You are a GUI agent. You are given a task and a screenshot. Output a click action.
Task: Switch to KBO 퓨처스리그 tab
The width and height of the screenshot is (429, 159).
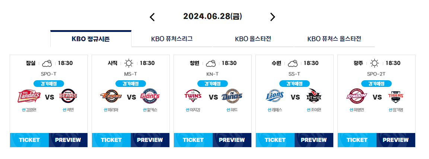point(172,39)
